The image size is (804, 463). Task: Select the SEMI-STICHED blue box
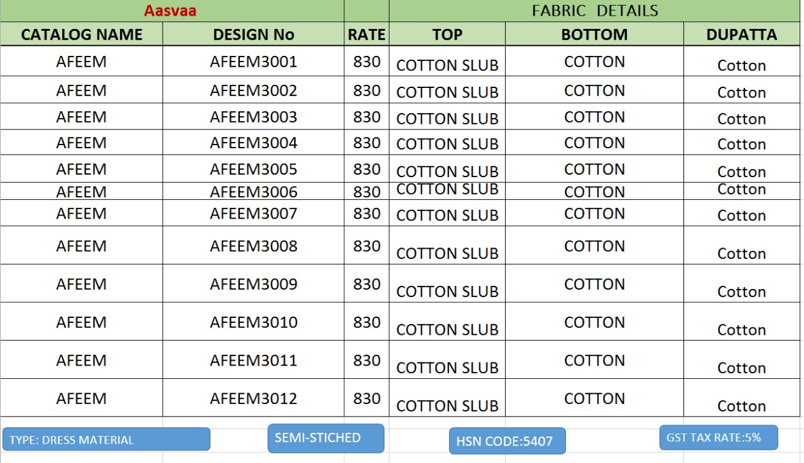[x=325, y=438]
